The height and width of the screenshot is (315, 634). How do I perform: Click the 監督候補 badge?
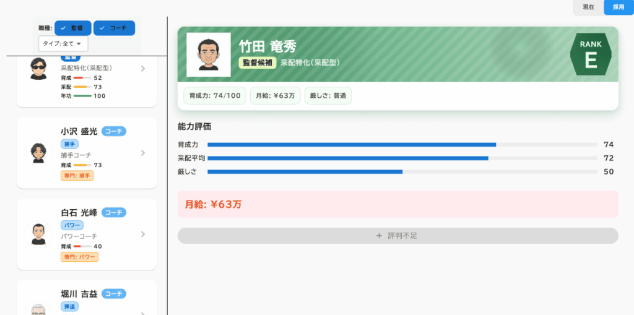point(257,63)
